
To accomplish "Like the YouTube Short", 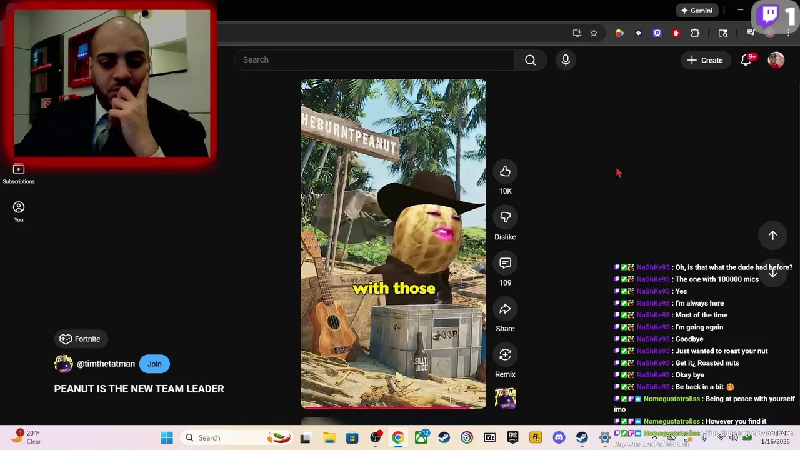I will point(505,171).
